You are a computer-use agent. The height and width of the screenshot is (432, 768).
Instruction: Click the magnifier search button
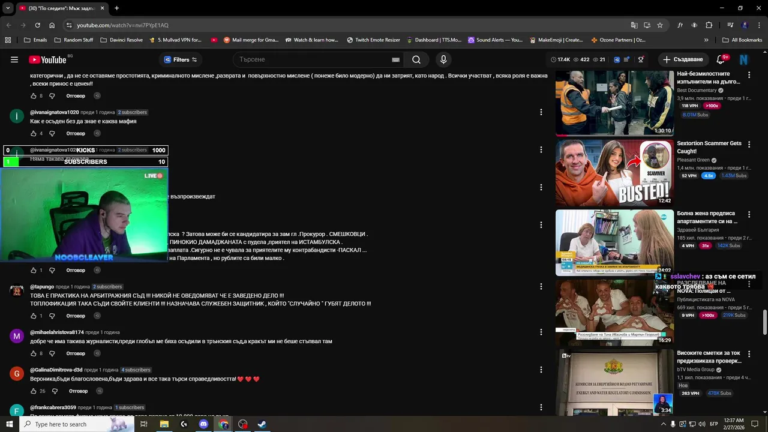coord(416,59)
